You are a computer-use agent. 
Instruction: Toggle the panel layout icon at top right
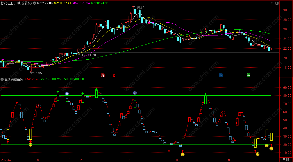coord(277,3)
